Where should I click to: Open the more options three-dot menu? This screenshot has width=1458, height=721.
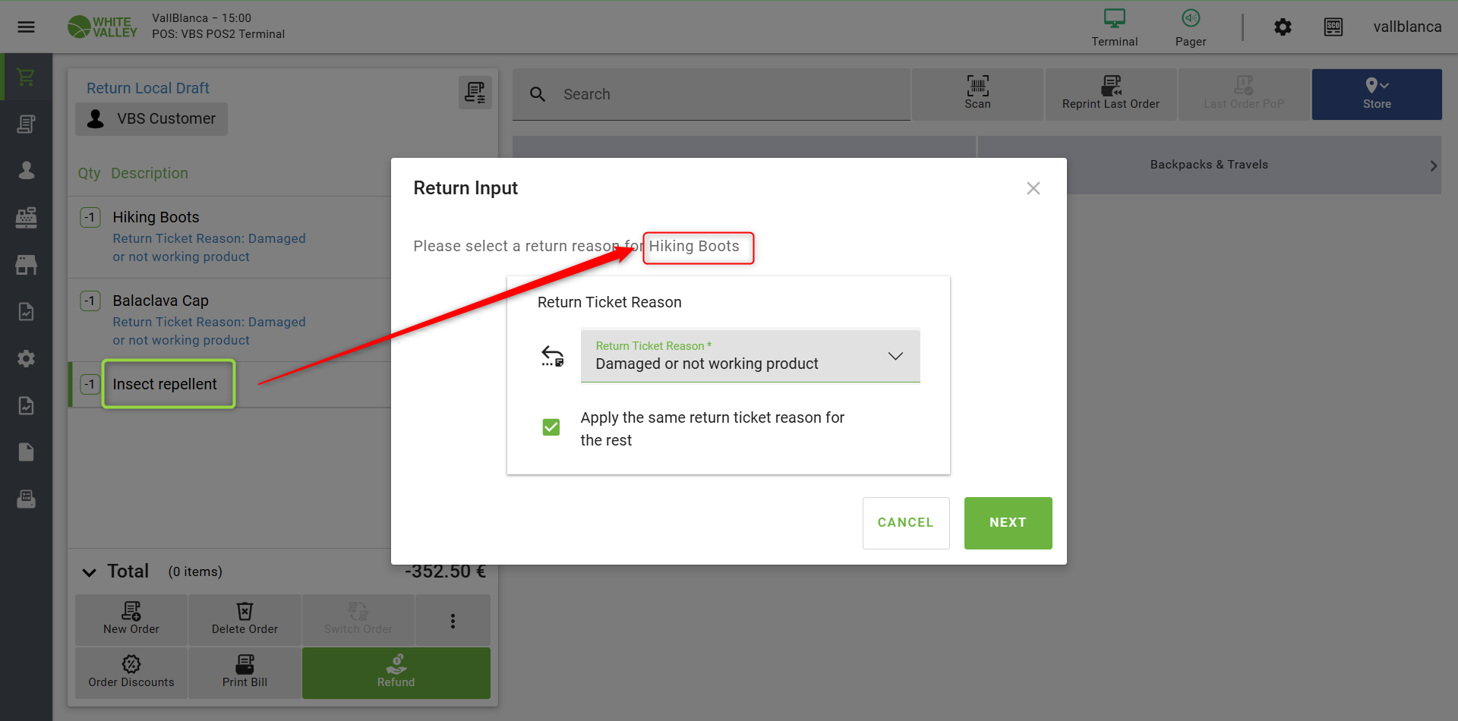point(453,621)
